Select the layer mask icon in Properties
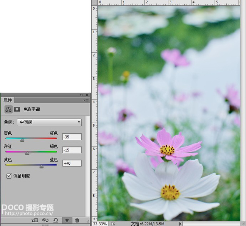This screenshot has height=226, width=246. [17, 109]
